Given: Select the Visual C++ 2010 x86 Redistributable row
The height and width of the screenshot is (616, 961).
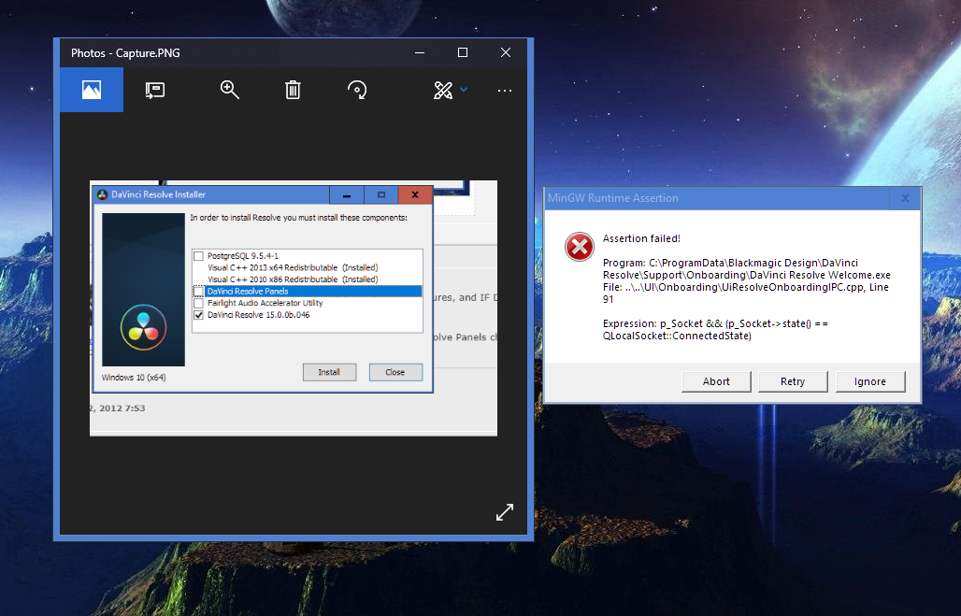Looking at the screenshot, I should 307,279.
